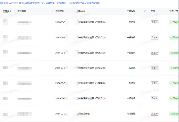Viewport: 179px width, 122px height.
Task: Click 无扣分 tag in the 市场管理 row
Action: click(x=154, y=114)
